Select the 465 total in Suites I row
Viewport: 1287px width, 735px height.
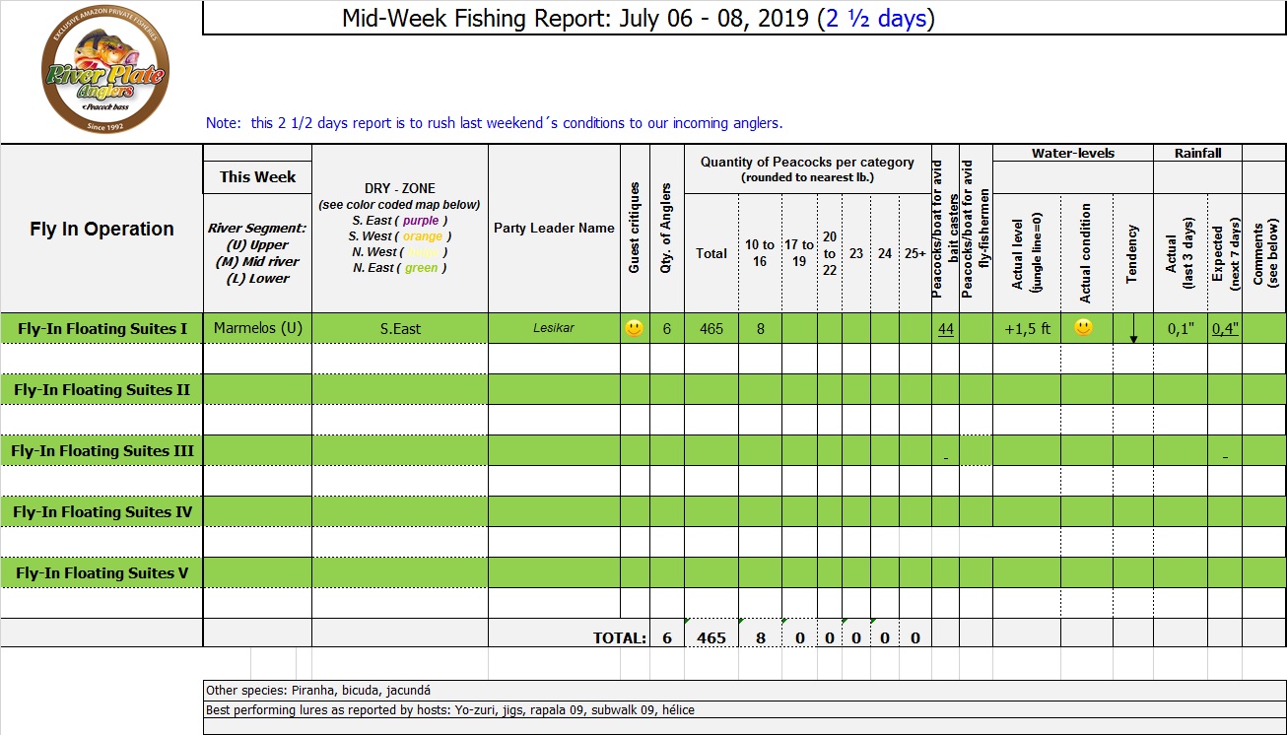point(711,329)
